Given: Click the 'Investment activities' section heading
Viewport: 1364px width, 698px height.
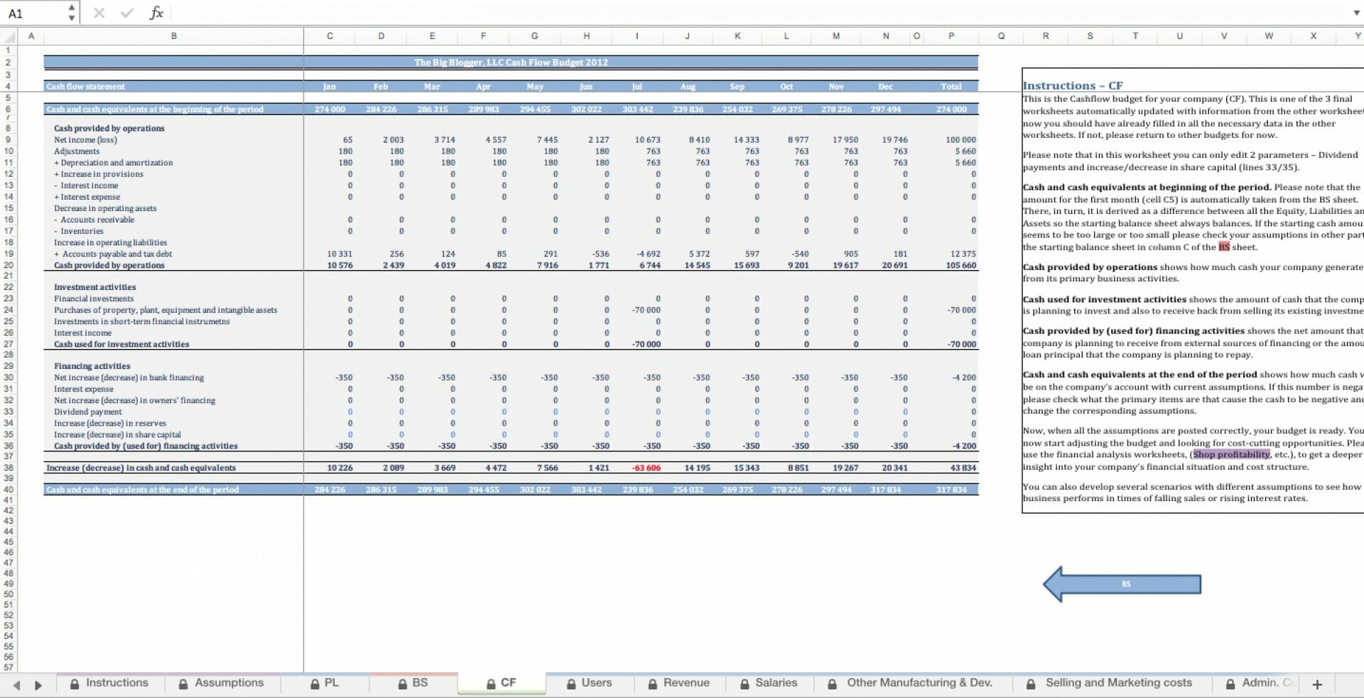Looking at the screenshot, I should coord(94,287).
